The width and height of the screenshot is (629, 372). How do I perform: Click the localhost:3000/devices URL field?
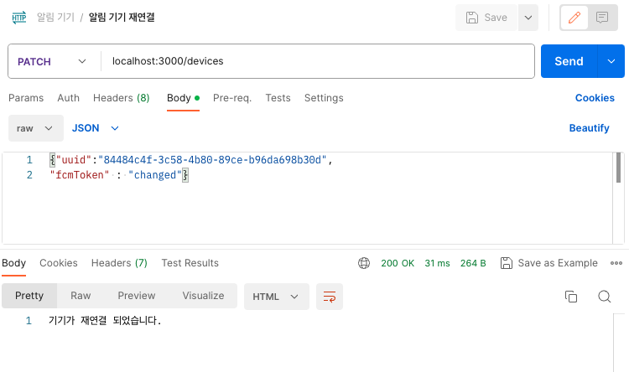coord(317,61)
